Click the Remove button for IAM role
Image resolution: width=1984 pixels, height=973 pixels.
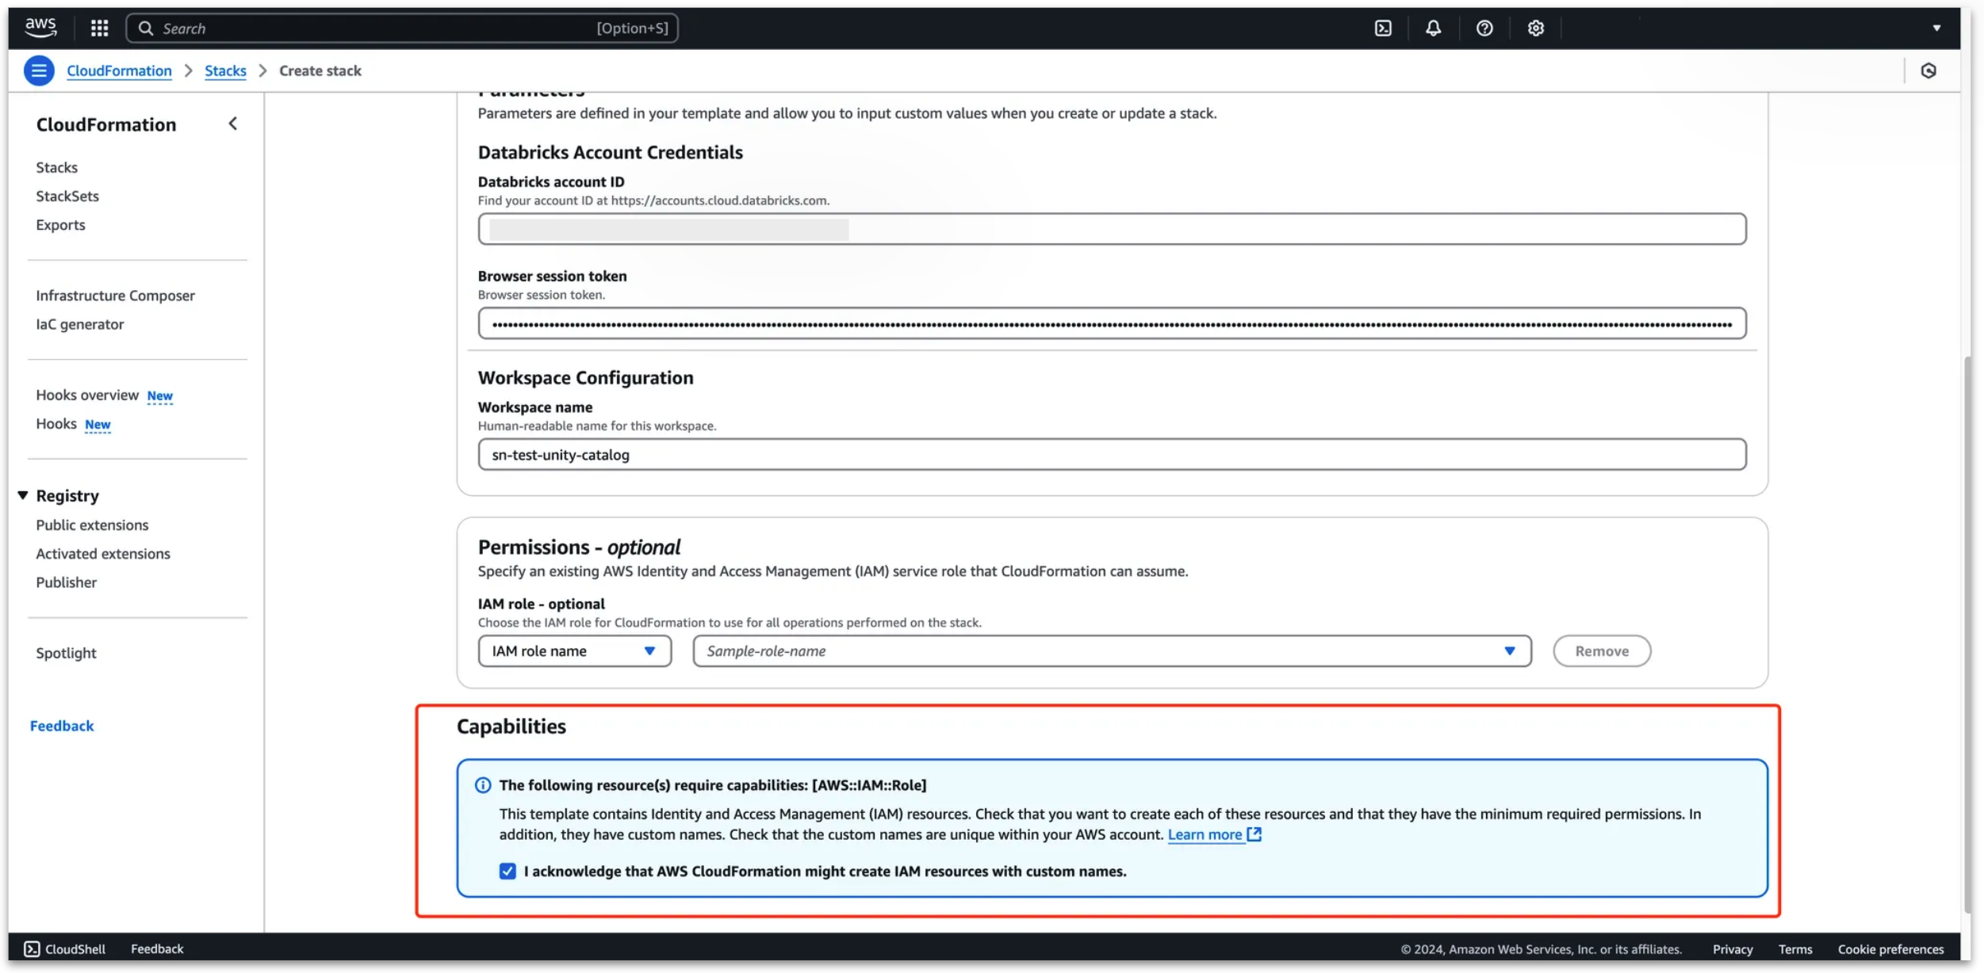coord(1601,650)
